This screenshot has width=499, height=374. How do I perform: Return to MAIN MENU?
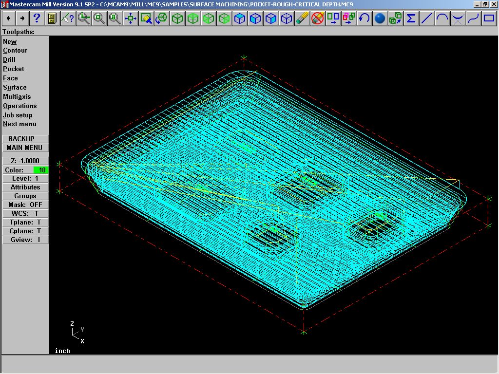25,148
